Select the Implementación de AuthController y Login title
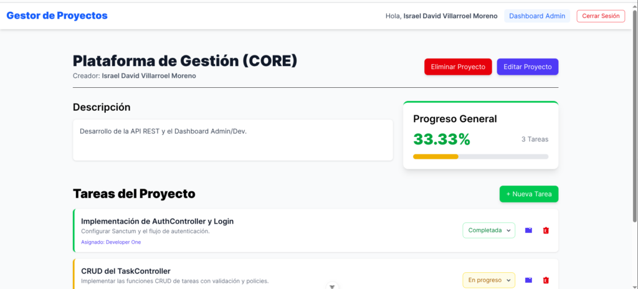638x289 pixels. click(157, 221)
